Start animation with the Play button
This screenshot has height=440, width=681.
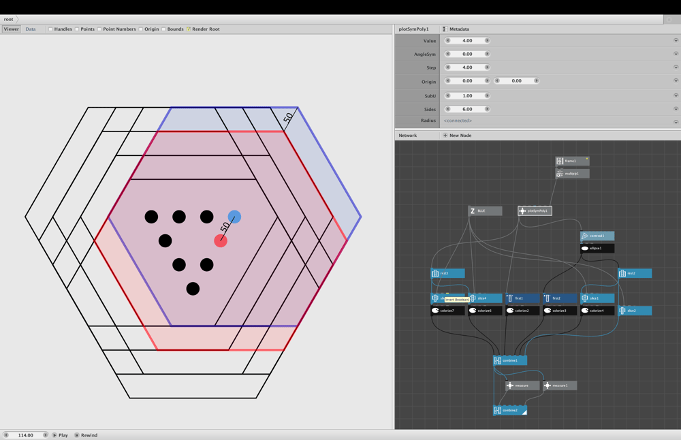pyautogui.click(x=60, y=435)
